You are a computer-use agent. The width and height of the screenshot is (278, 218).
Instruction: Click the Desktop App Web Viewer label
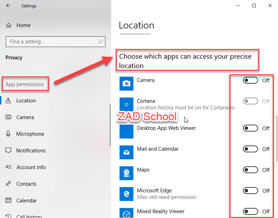click(166, 128)
